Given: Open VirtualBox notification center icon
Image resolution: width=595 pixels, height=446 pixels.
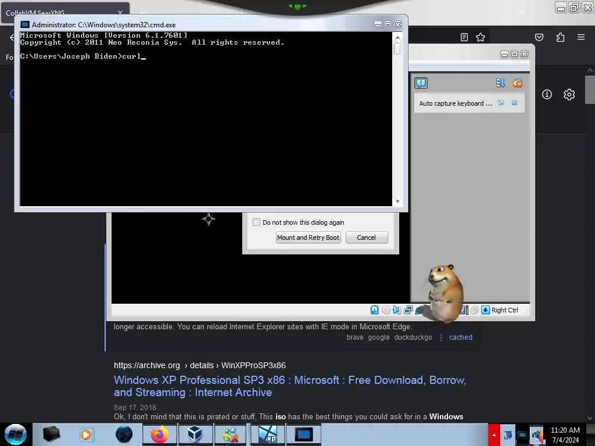Looking at the screenshot, I should pyautogui.click(x=421, y=82).
